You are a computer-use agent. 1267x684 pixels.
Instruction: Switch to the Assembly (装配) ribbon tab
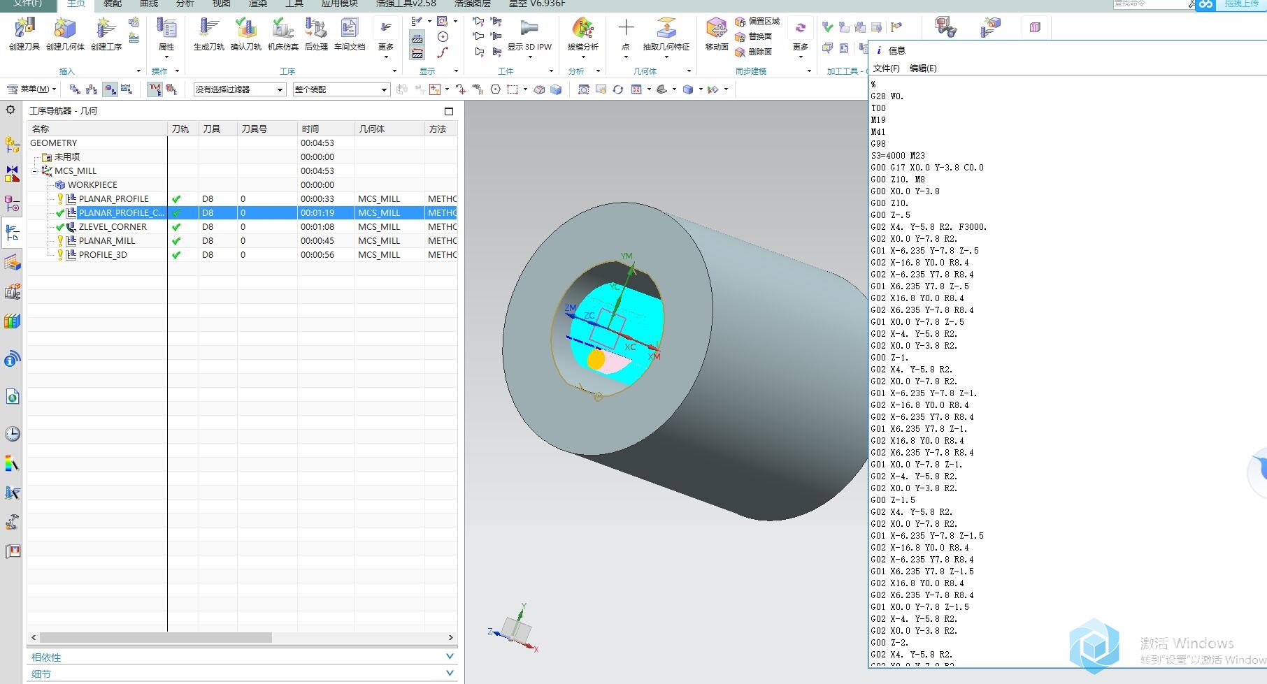coord(113,4)
